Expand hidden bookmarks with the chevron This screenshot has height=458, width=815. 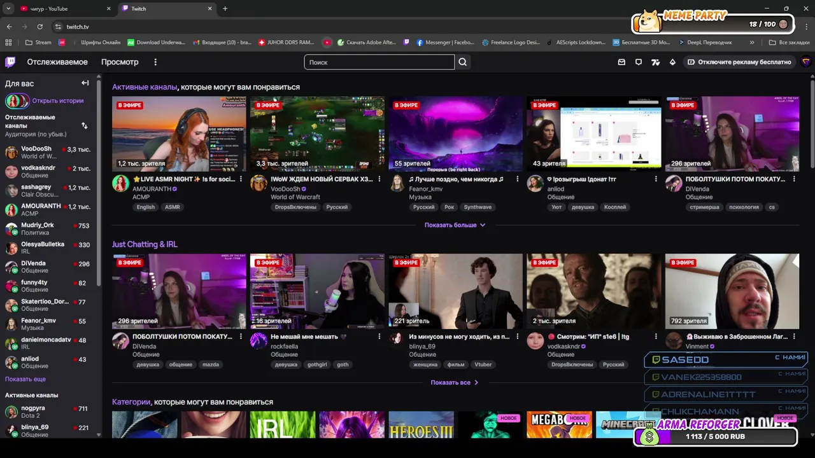click(752, 43)
